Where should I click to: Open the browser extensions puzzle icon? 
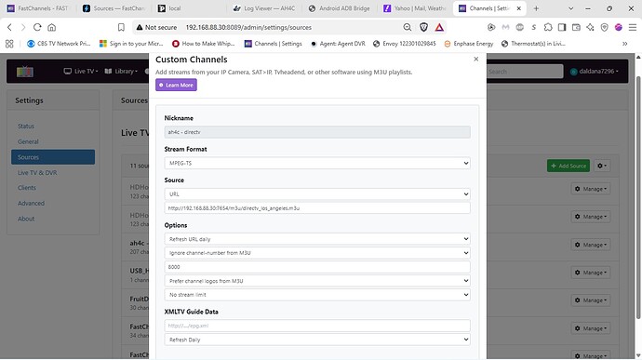(x=548, y=27)
